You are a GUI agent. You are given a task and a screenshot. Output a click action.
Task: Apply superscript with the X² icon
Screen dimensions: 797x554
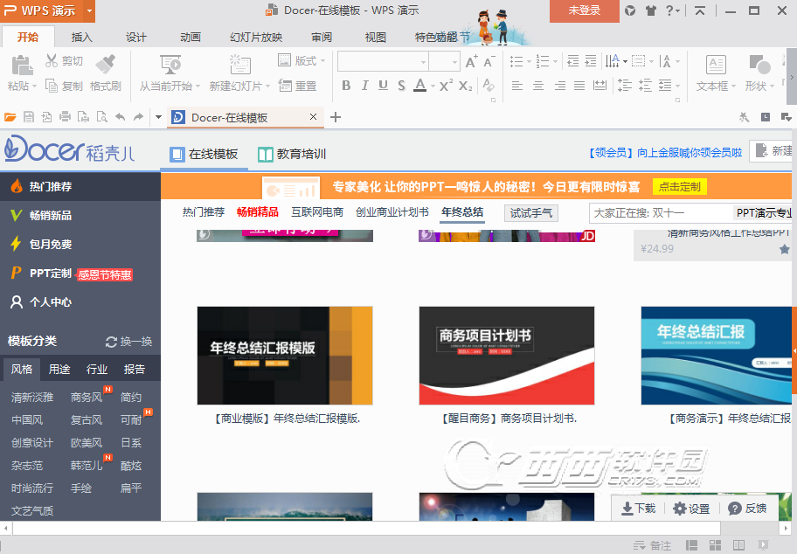coord(446,86)
